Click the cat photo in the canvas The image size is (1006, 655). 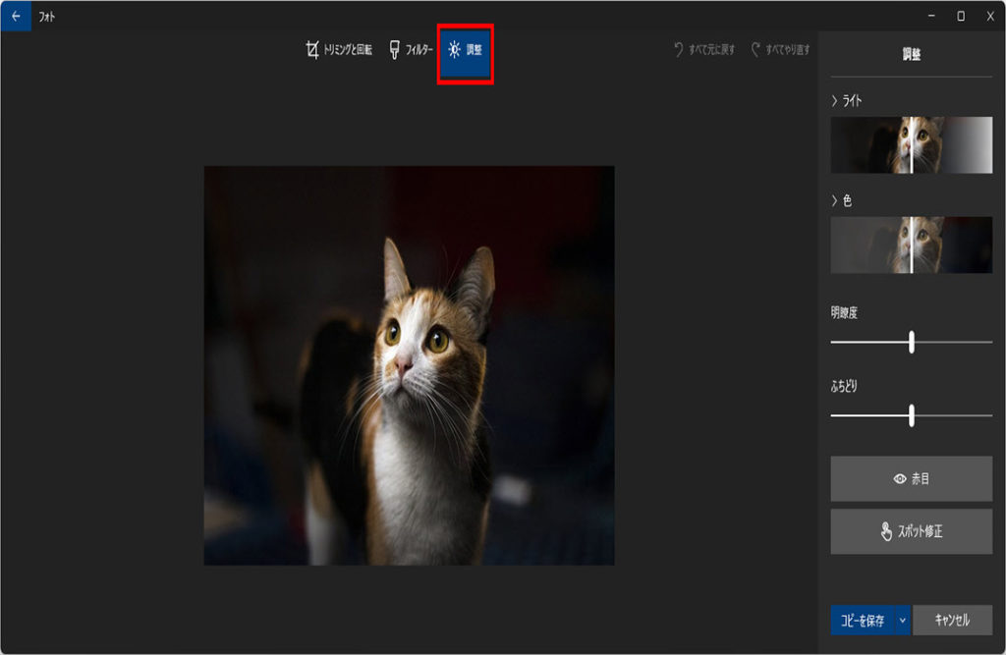click(409, 365)
